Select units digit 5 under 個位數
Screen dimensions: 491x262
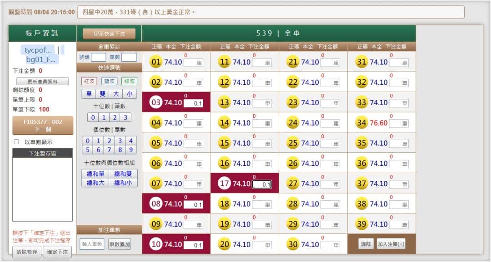[88, 150]
